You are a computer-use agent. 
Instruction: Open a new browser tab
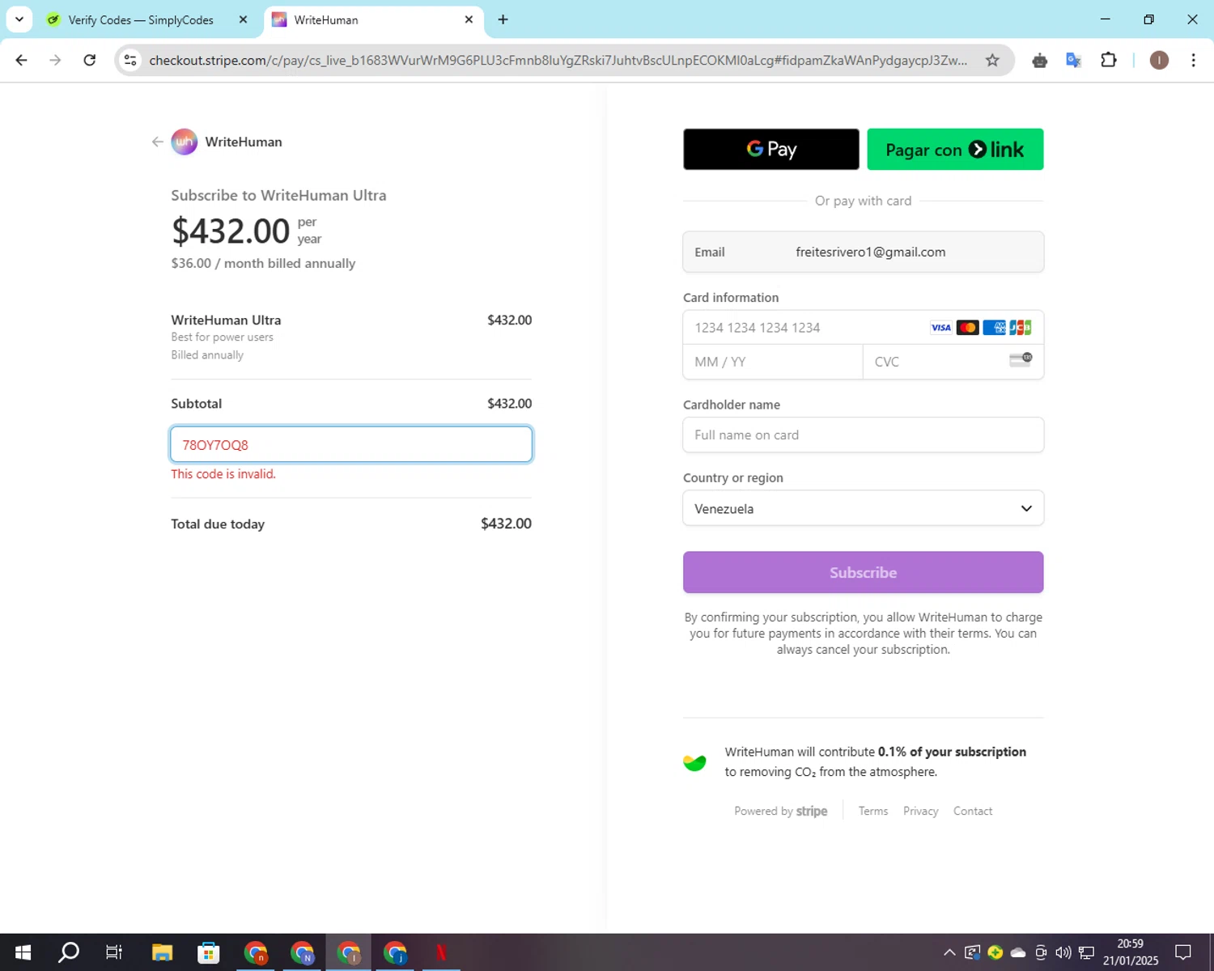tap(503, 19)
